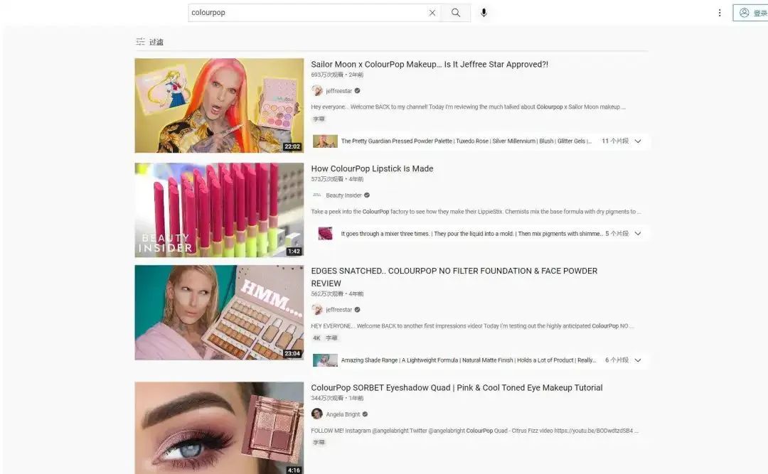Screen dimensions: 768x474
Task: Play the eyeshadow quad eye makeup thumbnail
Action: pos(220,428)
